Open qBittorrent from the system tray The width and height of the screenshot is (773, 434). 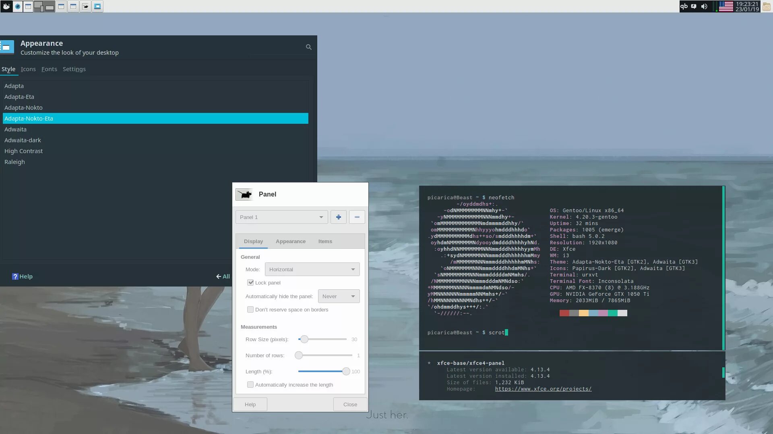(x=684, y=6)
